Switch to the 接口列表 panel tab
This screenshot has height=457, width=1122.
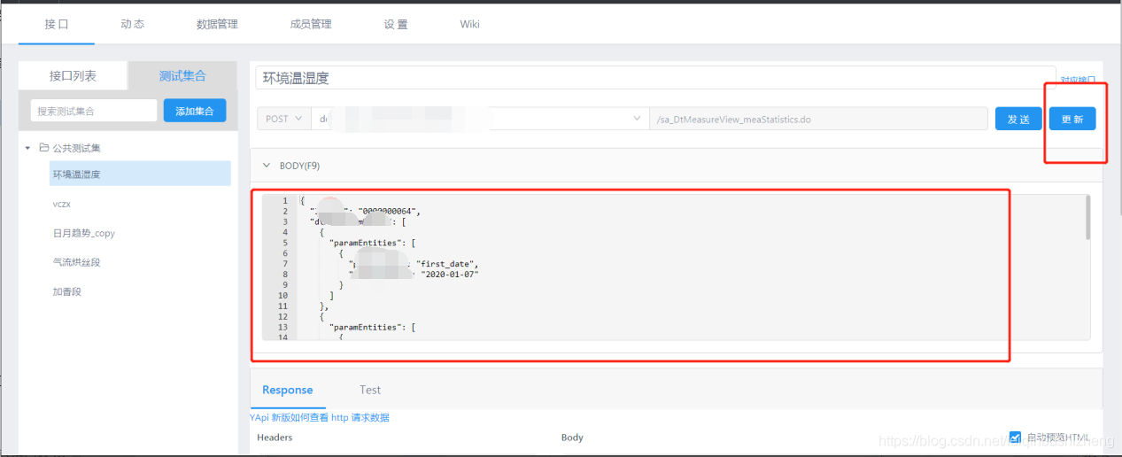pos(73,76)
